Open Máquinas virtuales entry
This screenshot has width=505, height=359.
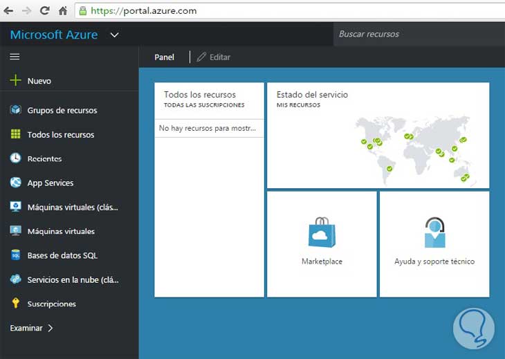tap(61, 231)
